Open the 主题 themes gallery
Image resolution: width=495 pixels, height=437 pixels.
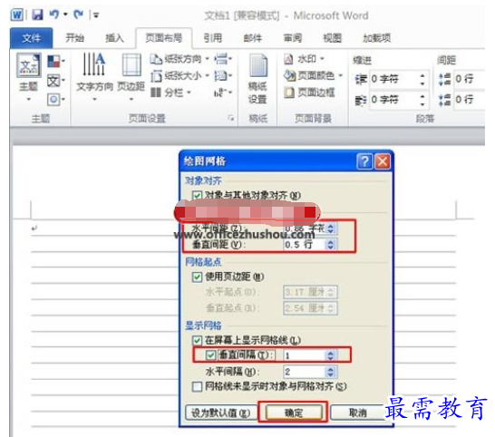29,77
